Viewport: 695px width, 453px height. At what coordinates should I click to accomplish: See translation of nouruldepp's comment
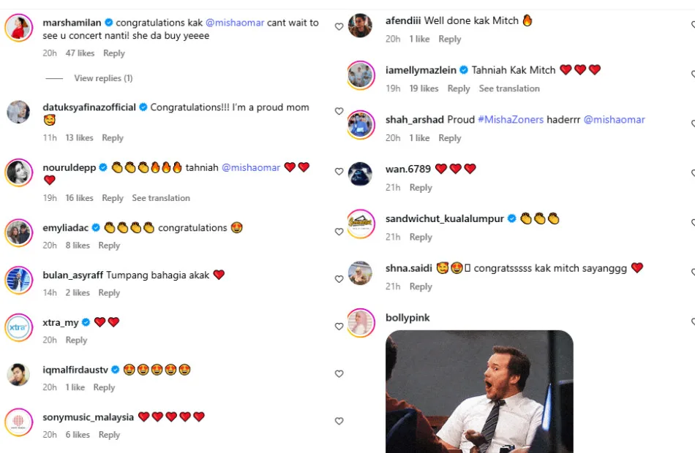coord(161,198)
